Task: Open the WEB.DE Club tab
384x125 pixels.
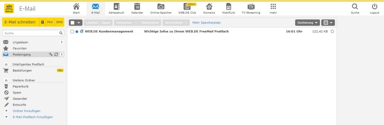Action: [x=187, y=9]
